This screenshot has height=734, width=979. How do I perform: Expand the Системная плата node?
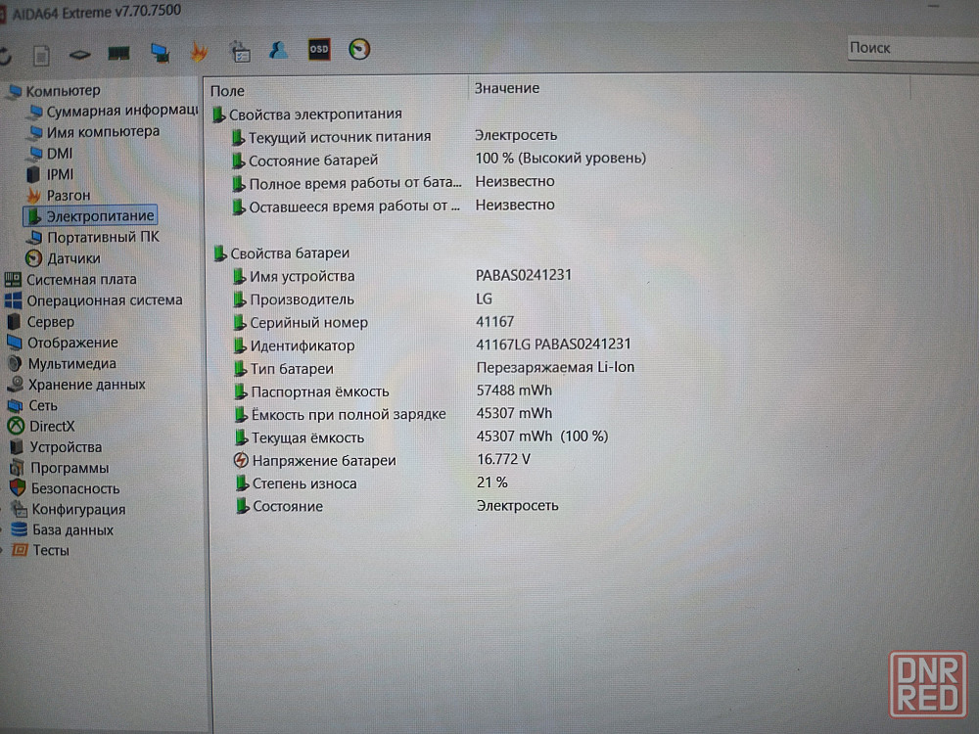click(81, 279)
